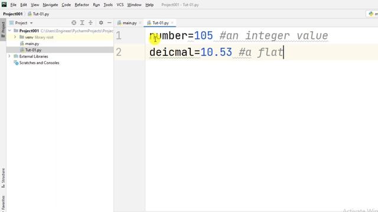Click the Select Opened File locate icon

74,22
